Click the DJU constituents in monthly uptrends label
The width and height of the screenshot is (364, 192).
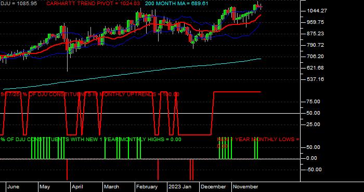(x=90, y=94)
